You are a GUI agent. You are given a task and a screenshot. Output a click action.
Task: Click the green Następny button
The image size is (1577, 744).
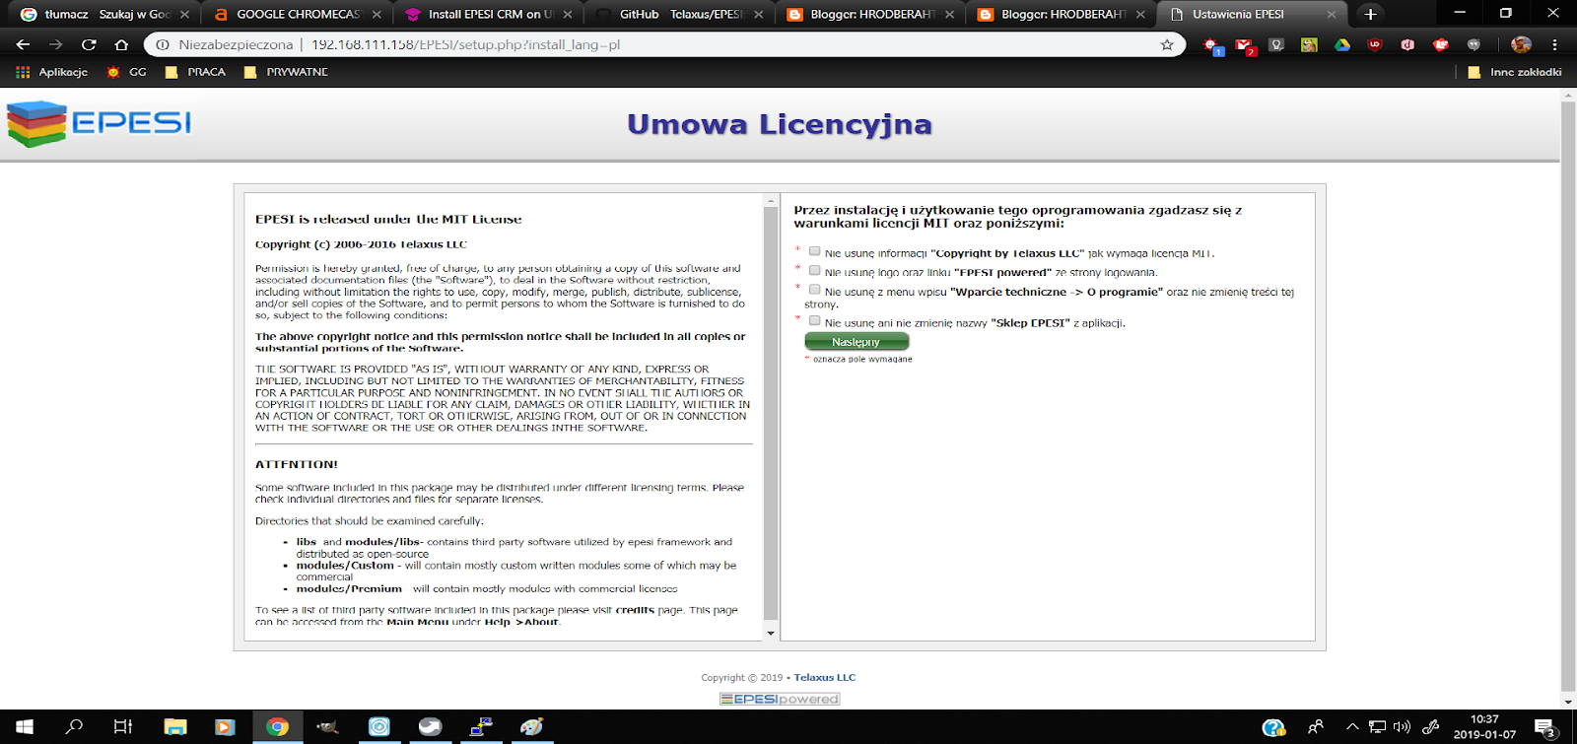(x=857, y=342)
